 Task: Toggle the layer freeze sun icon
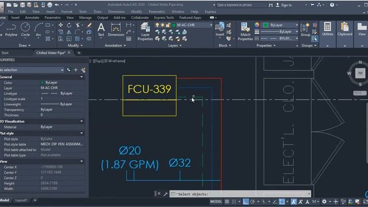tap(162, 25)
